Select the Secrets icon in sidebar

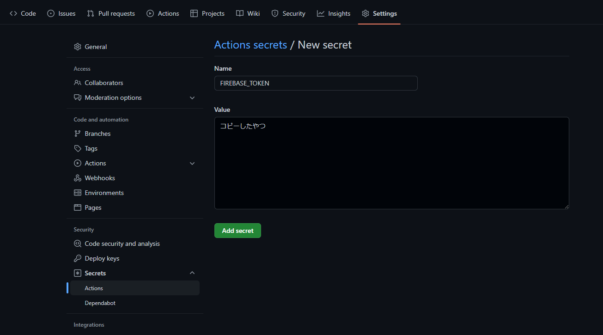[x=78, y=273]
